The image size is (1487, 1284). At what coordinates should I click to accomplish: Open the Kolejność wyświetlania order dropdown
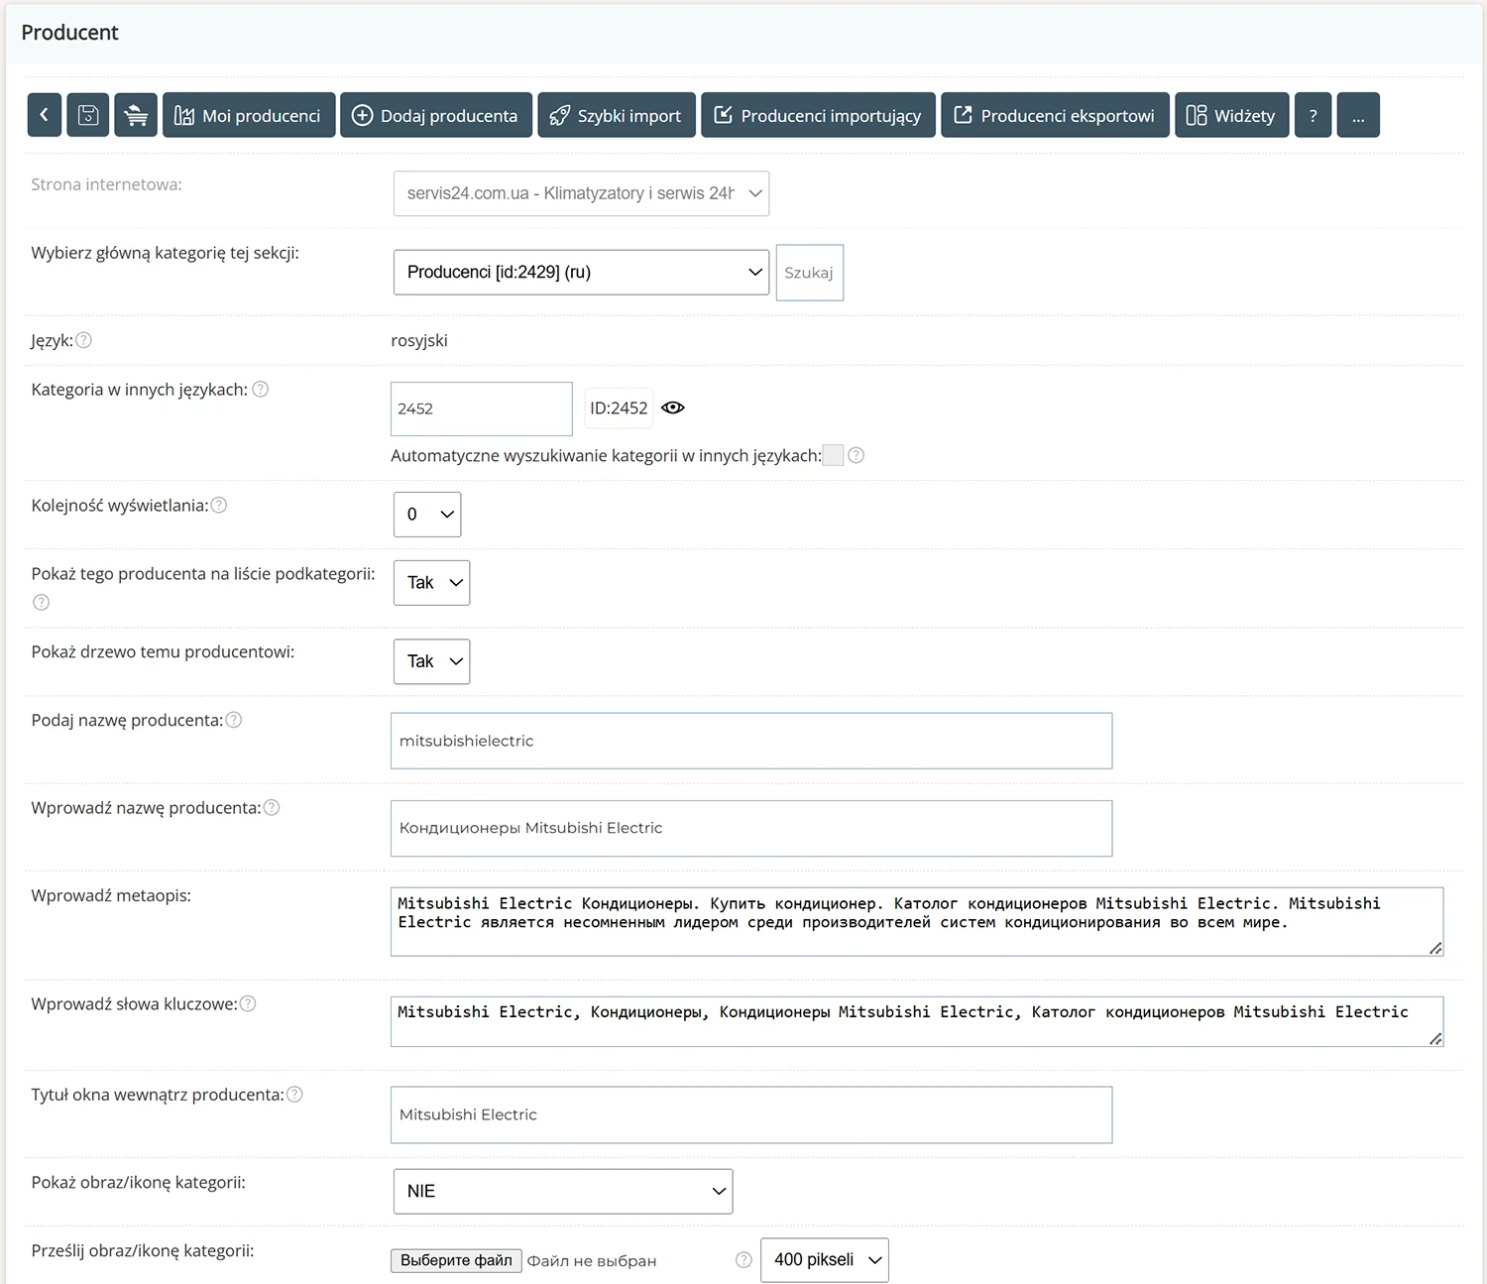[427, 515]
